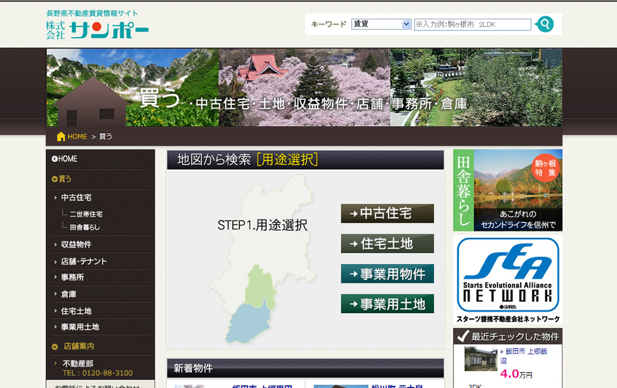Click the 長野県不動産賃貸情報サイト tagline
The image size is (617, 388).
[x=92, y=14]
